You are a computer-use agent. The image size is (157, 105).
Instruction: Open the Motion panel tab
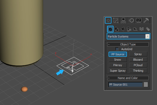(131, 20)
